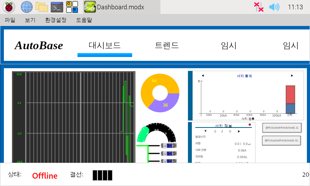Click the semicircular gauge dial
This screenshot has width=310, height=186.
coord(157,132)
